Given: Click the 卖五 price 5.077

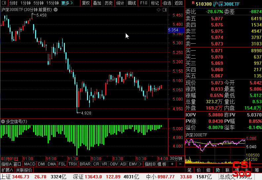Looking at the screenshot, I should pos(217,19).
